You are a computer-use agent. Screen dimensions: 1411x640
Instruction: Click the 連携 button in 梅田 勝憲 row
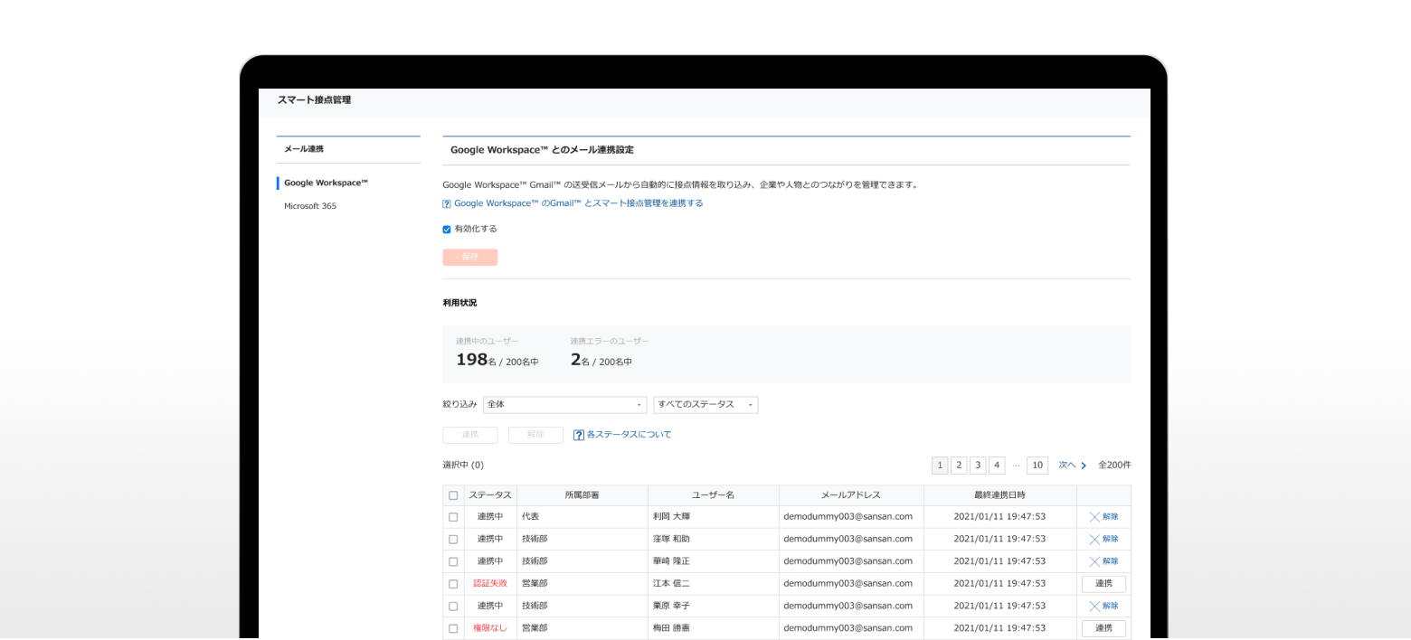[x=1103, y=628]
